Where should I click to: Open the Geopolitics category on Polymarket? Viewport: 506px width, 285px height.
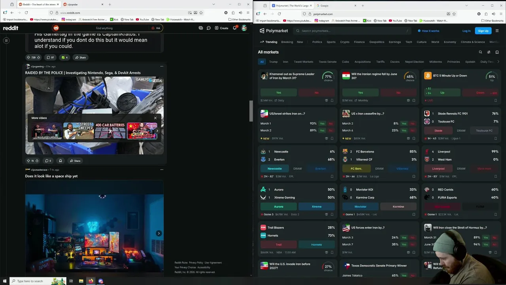377,42
